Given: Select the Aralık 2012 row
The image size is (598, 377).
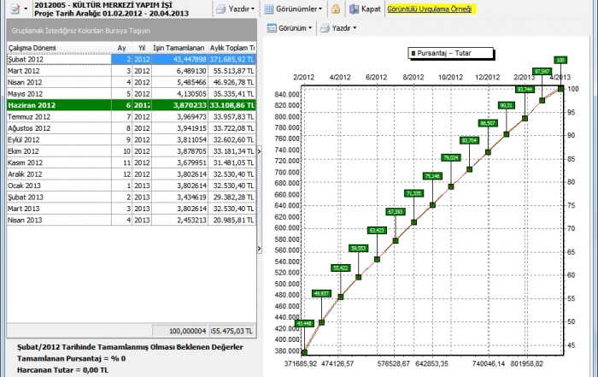Looking at the screenshot, I should (58, 174).
